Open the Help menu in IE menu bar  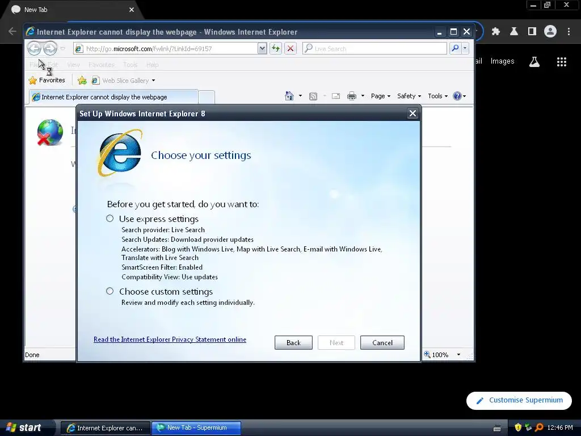152,65
